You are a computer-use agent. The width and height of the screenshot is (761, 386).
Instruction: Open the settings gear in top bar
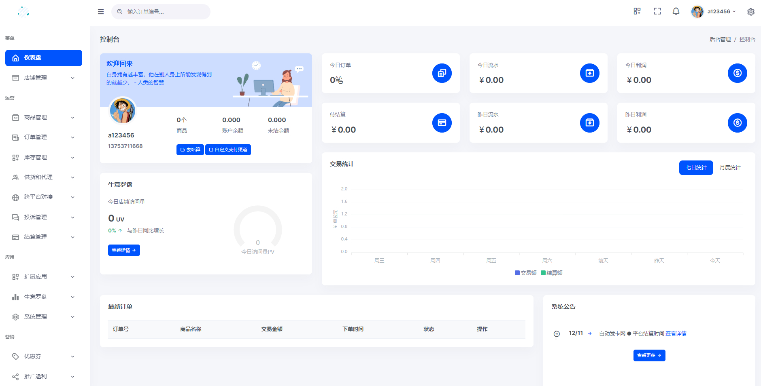pyautogui.click(x=750, y=12)
